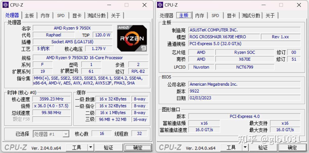The image size is (309, 153).
Task: Open the 工具 dropdown arrow in right window
Action: click(x=245, y=147)
